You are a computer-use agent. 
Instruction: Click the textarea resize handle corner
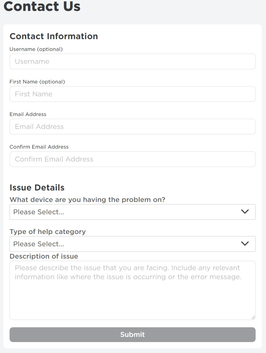[x=253, y=317]
